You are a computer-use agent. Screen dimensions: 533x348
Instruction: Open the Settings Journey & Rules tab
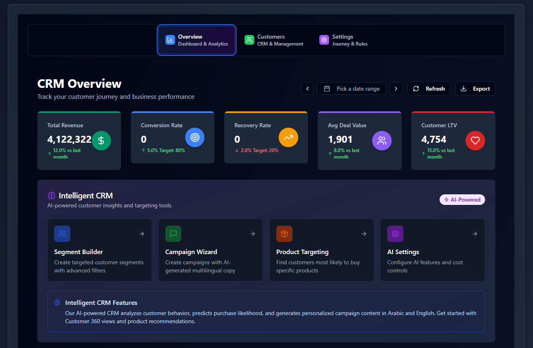pos(343,40)
